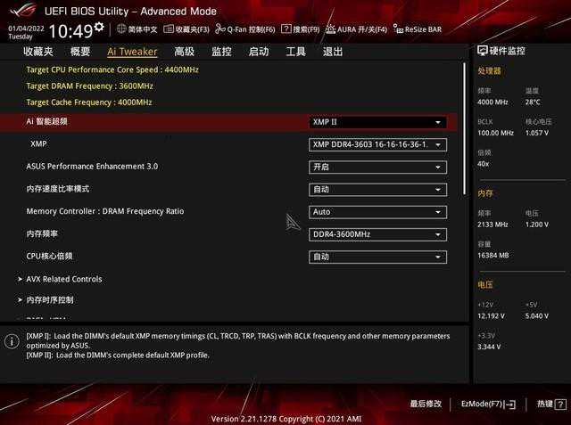Click the 热键 hotkeys question mark icon

559,404
